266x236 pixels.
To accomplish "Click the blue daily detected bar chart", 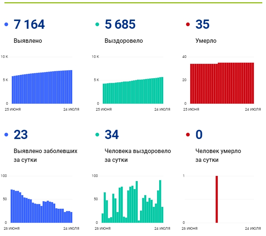I will click(41, 206).
